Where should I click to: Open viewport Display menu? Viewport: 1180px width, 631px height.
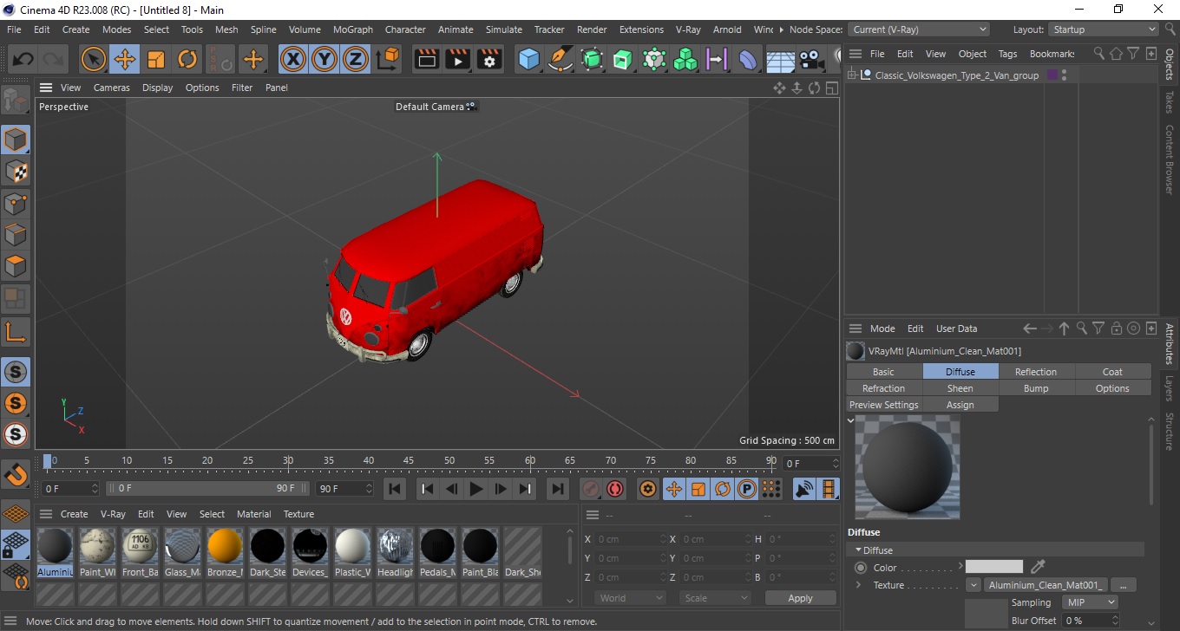[x=158, y=88]
